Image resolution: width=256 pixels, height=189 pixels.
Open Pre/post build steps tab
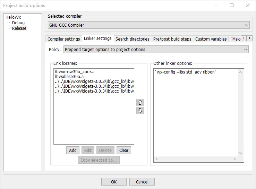point(172,39)
